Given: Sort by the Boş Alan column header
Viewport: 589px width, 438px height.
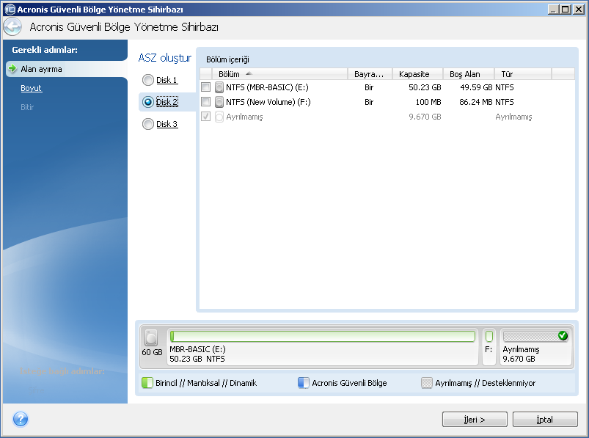Looking at the screenshot, I should coord(469,74).
